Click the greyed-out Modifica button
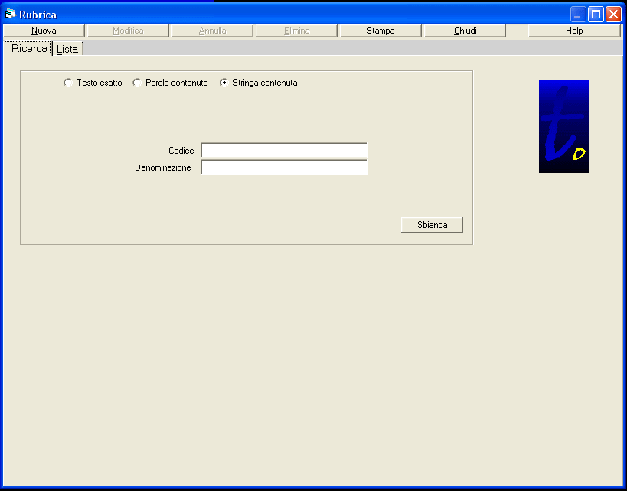627x491 pixels. click(x=128, y=31)
